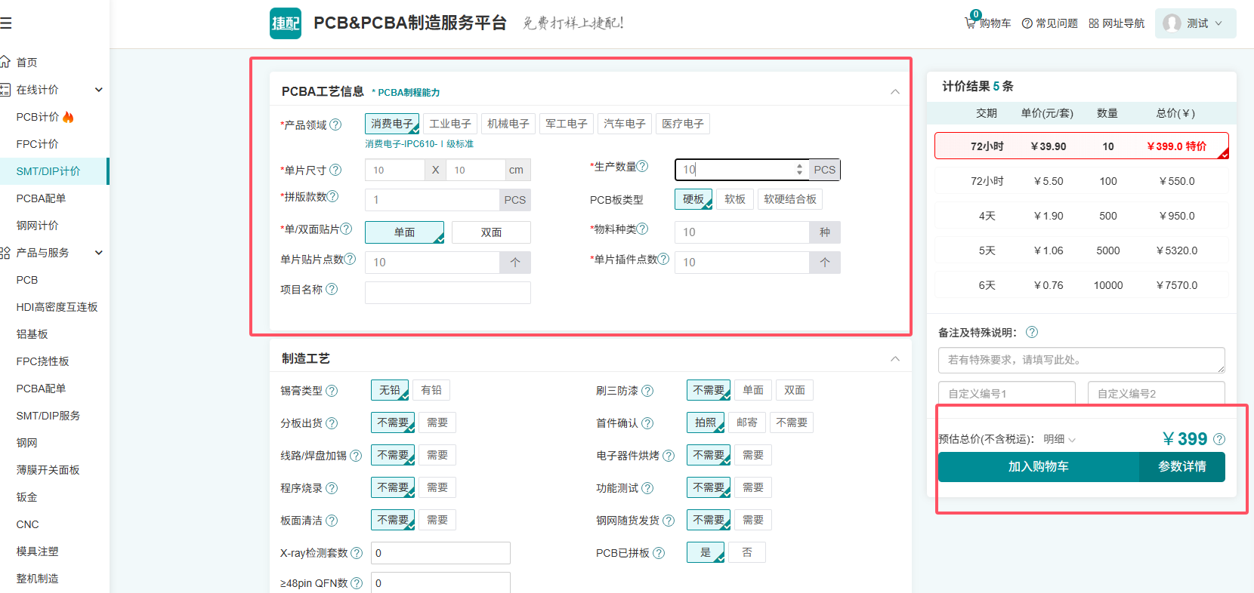Screen dimensions: 1254x593
Task: Choose 软板 as PCB board type
Action: coord(734,199)
